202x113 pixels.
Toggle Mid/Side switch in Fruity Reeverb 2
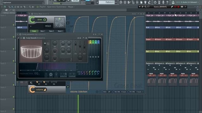tap(45, 44)
